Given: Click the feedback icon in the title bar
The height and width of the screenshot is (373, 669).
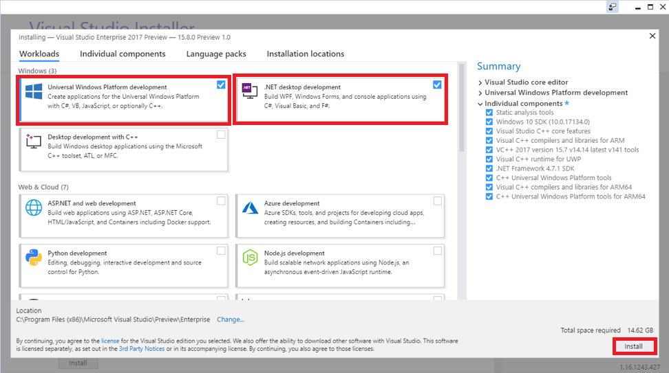Looking at the screenshot, I should coord(613,7).
